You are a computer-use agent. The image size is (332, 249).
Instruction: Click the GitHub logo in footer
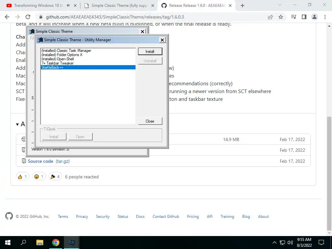point(9,216)
